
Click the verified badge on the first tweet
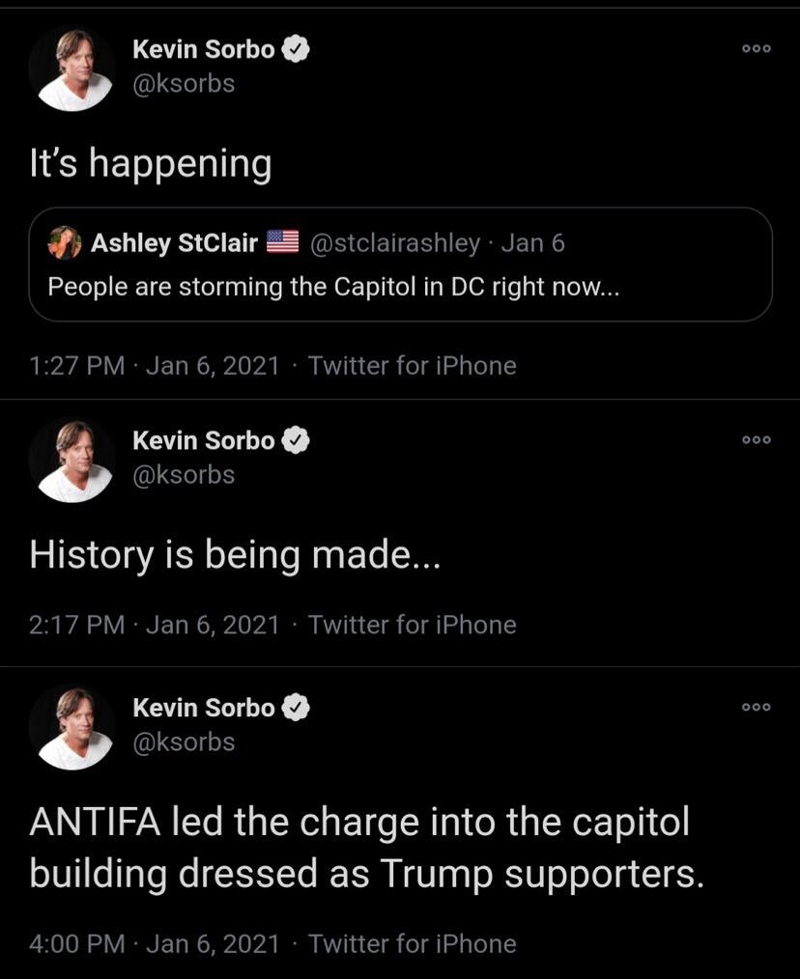pyautogui.click(x=296, y=49)
